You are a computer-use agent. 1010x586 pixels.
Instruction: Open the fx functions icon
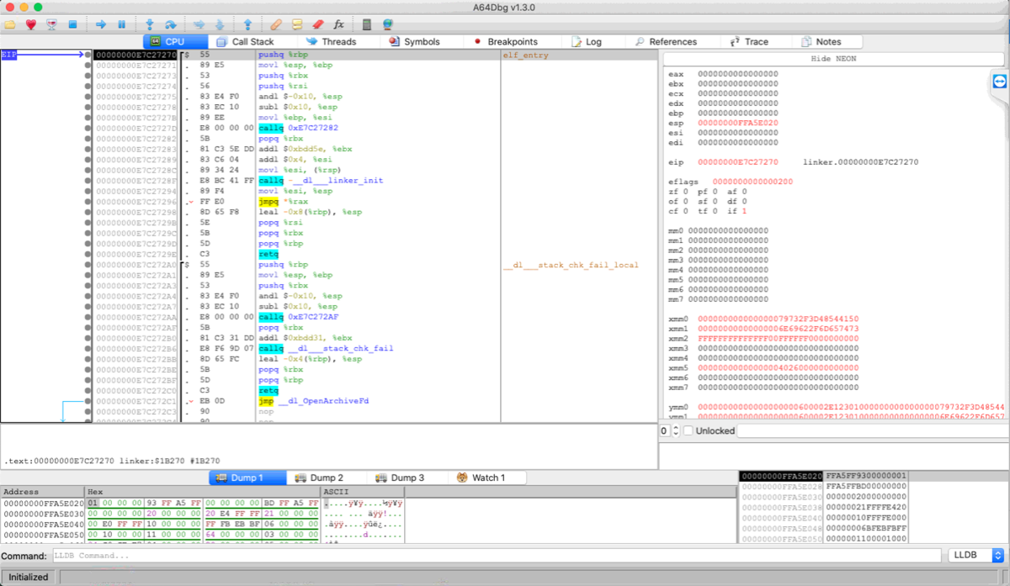pyautogui.click(x=338, y=24)
